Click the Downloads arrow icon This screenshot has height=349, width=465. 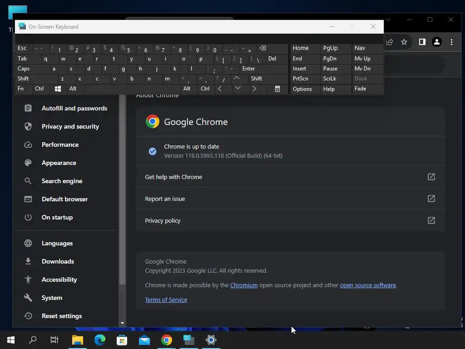click(x=28, y=261)
